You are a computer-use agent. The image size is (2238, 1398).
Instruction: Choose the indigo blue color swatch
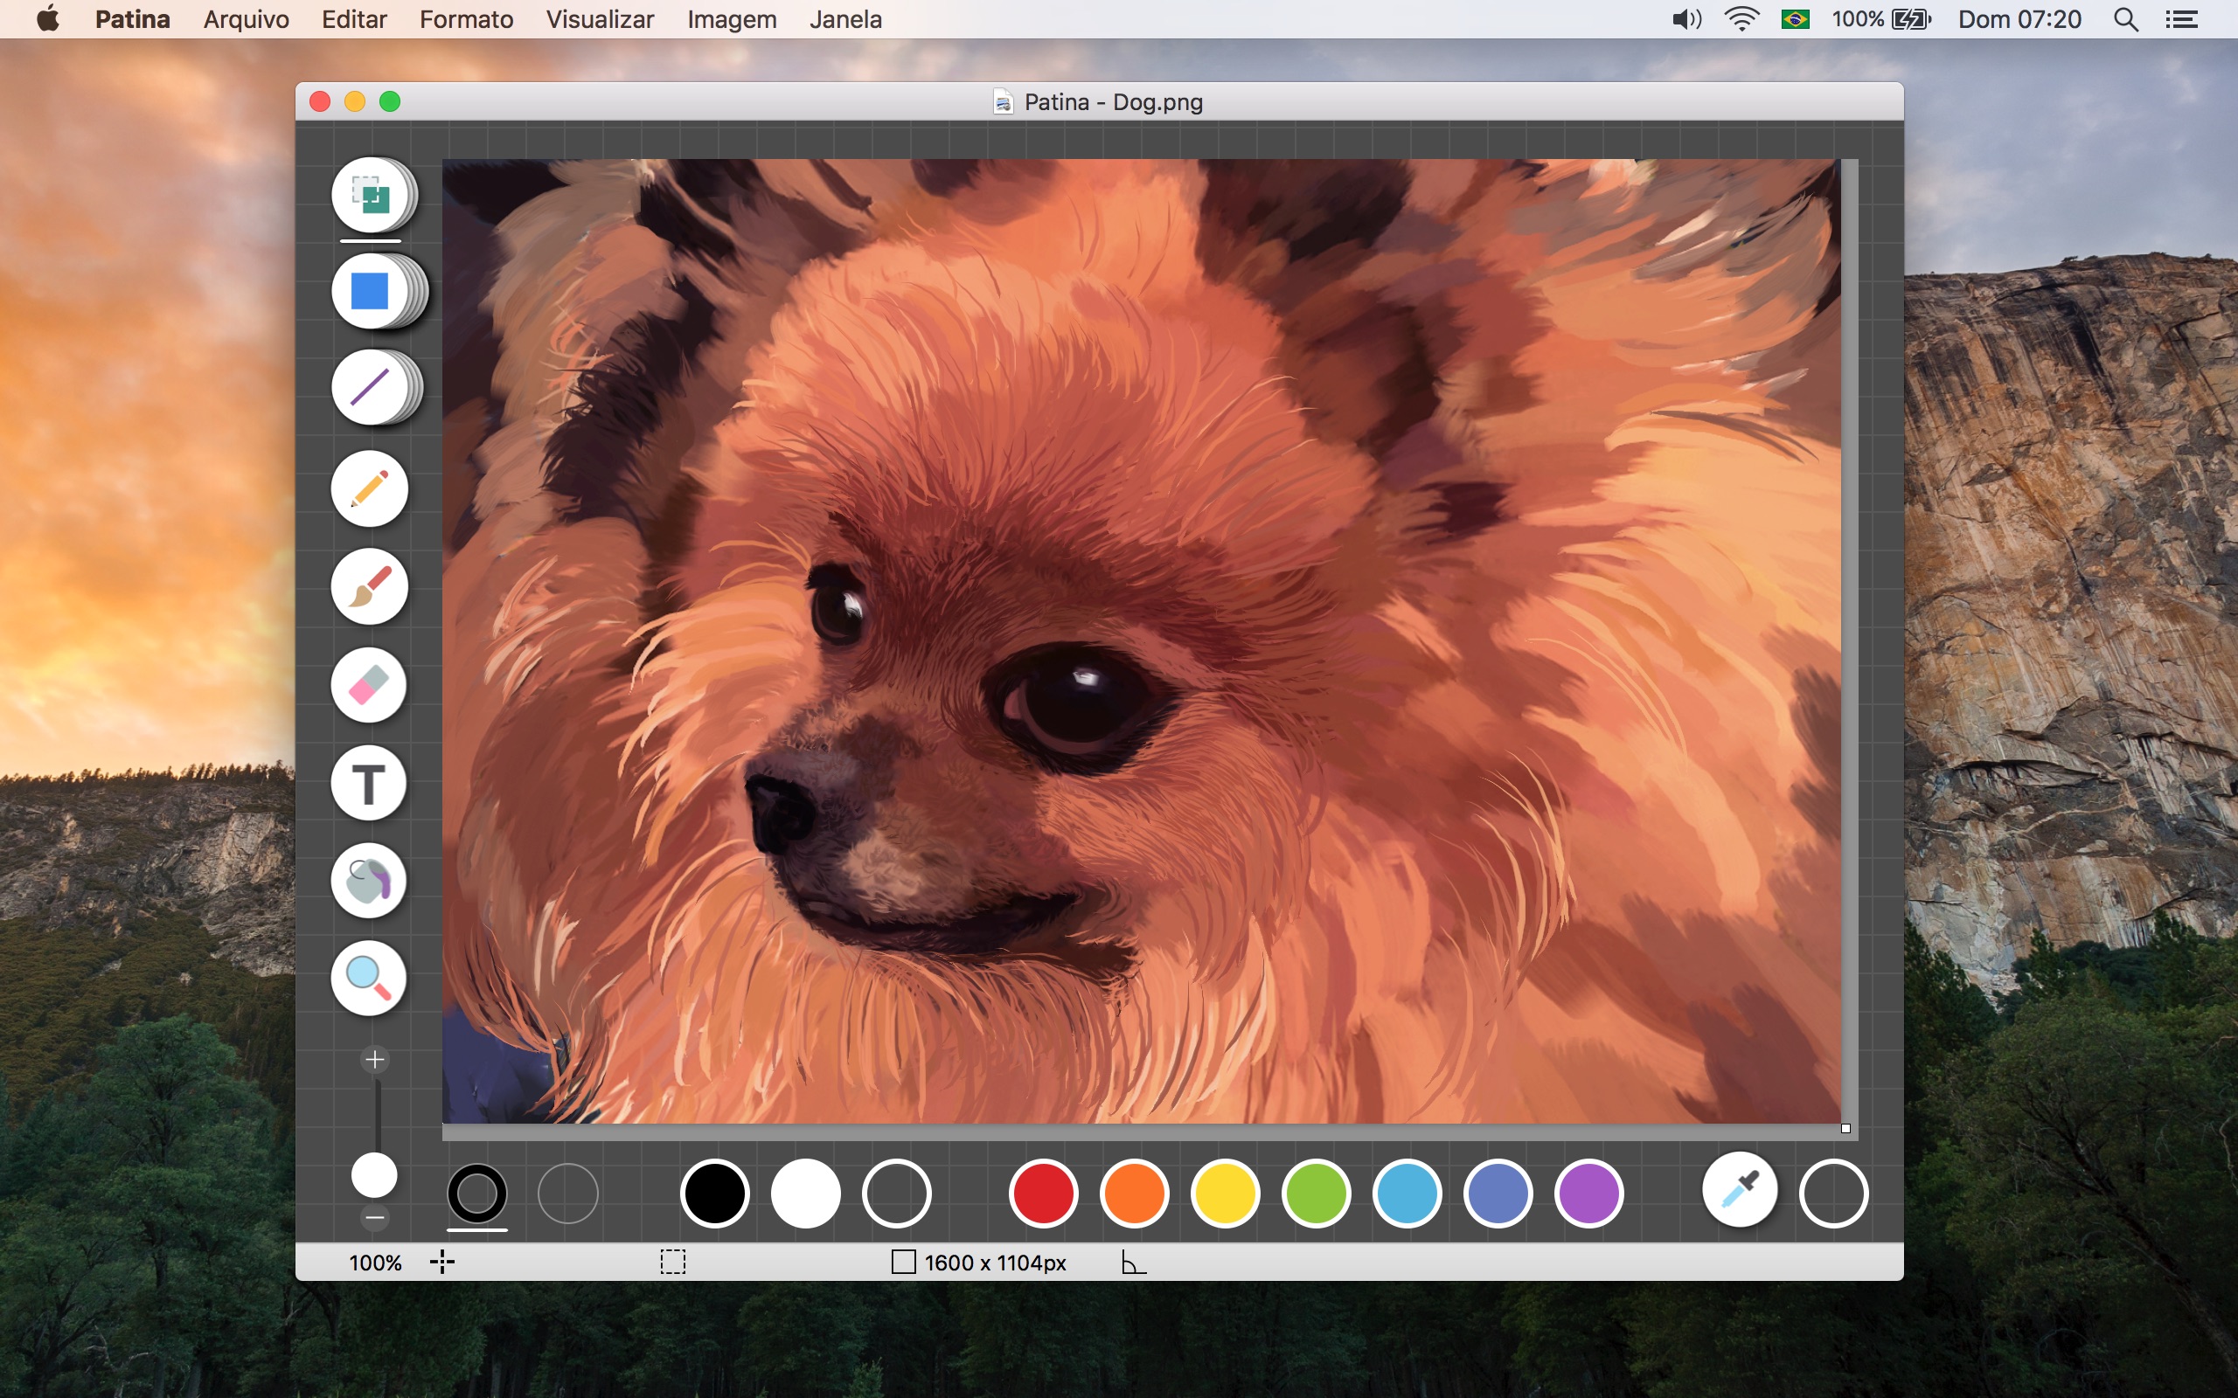pyautogui.click(x=1498, y=1193)
